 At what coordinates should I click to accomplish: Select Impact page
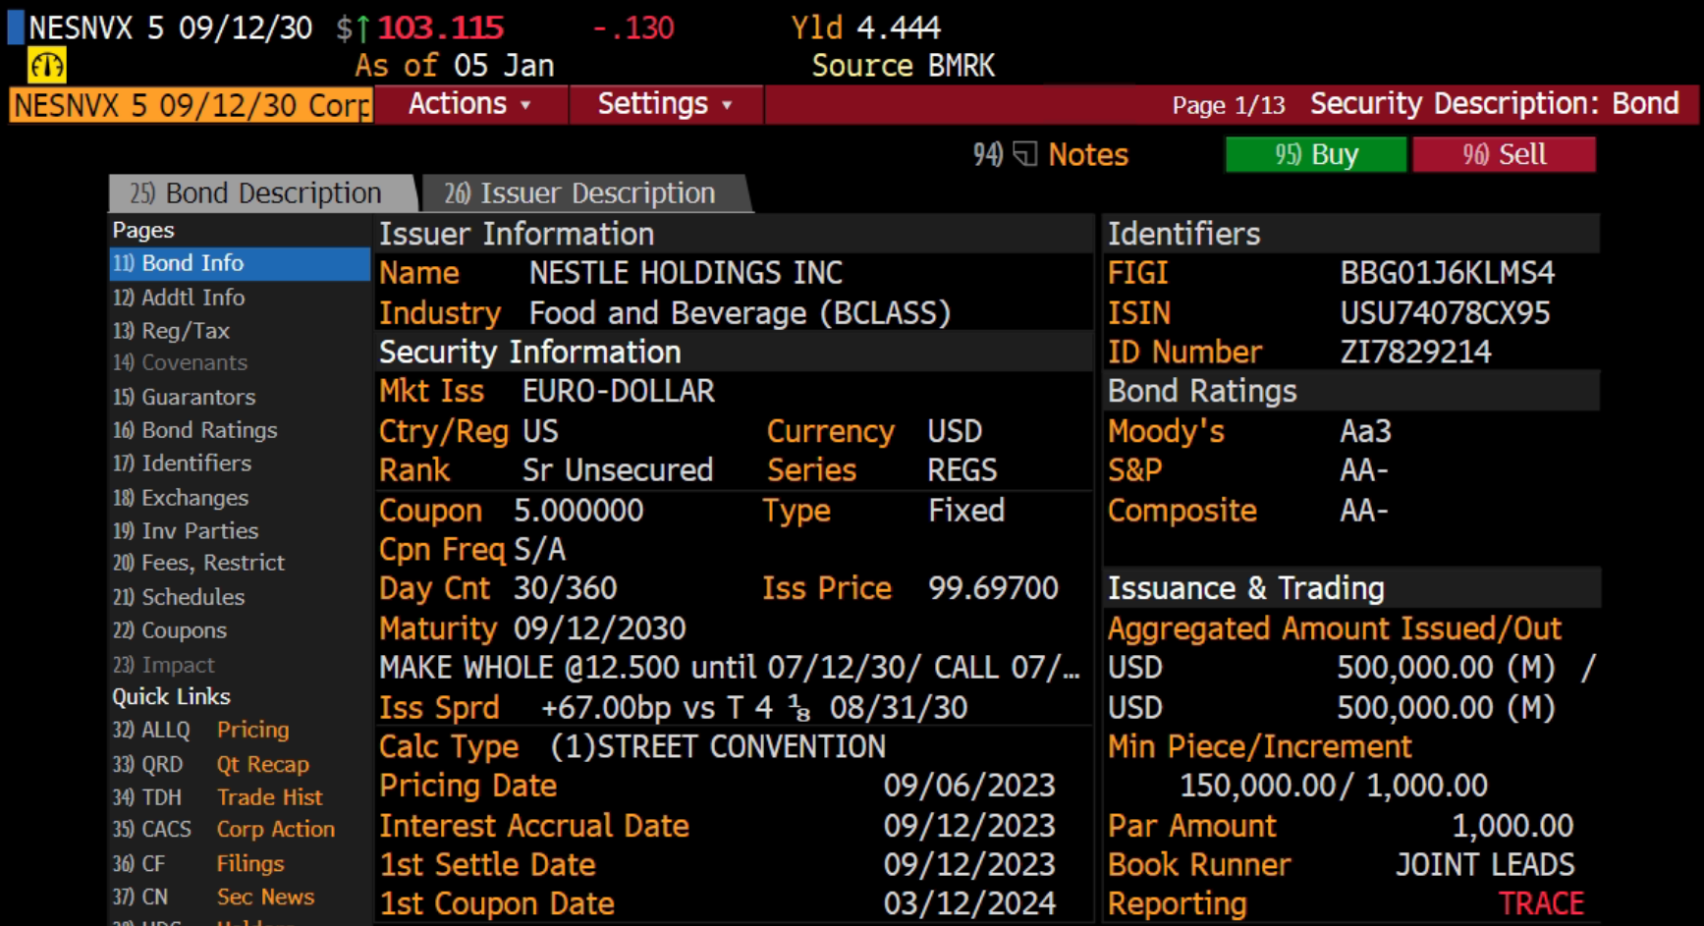click(163, 665)
